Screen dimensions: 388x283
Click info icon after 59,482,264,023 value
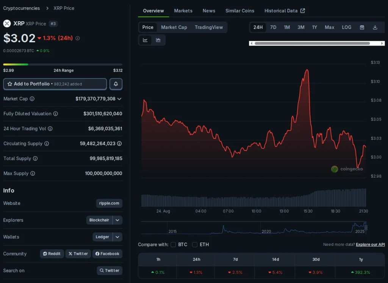click(x=119, y=143)
